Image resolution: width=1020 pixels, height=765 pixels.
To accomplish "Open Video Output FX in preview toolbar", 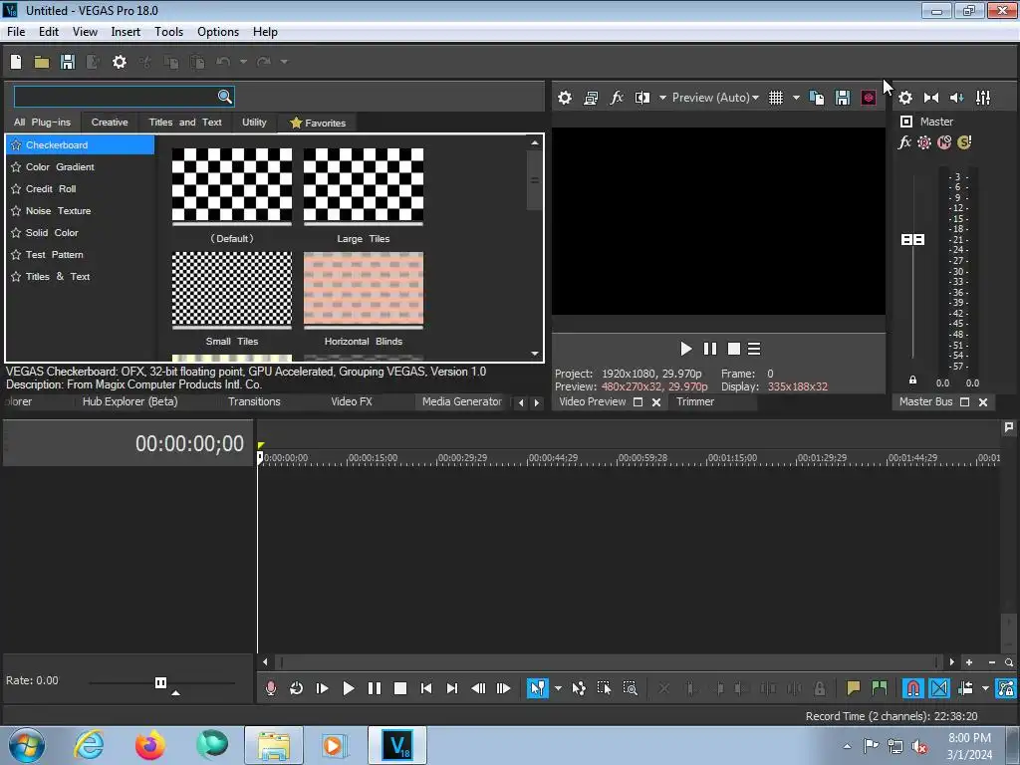I will [616, 98].
